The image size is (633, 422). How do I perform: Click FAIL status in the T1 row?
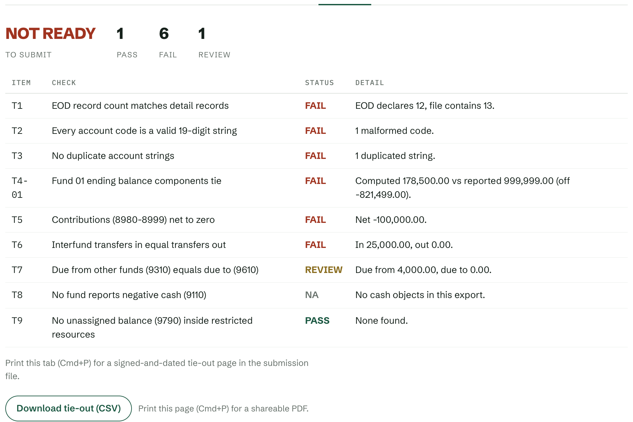click(x=316, y=106)
